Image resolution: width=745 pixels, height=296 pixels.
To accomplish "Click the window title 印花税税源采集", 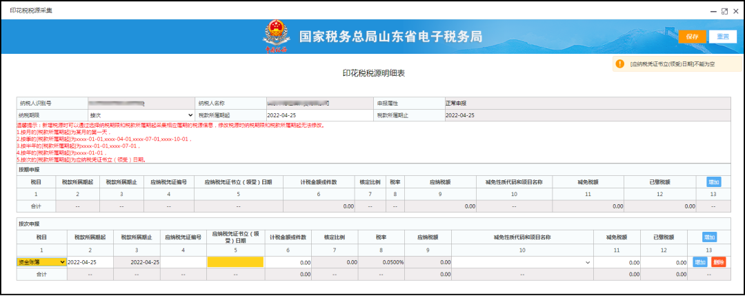I will pos(31,10).
